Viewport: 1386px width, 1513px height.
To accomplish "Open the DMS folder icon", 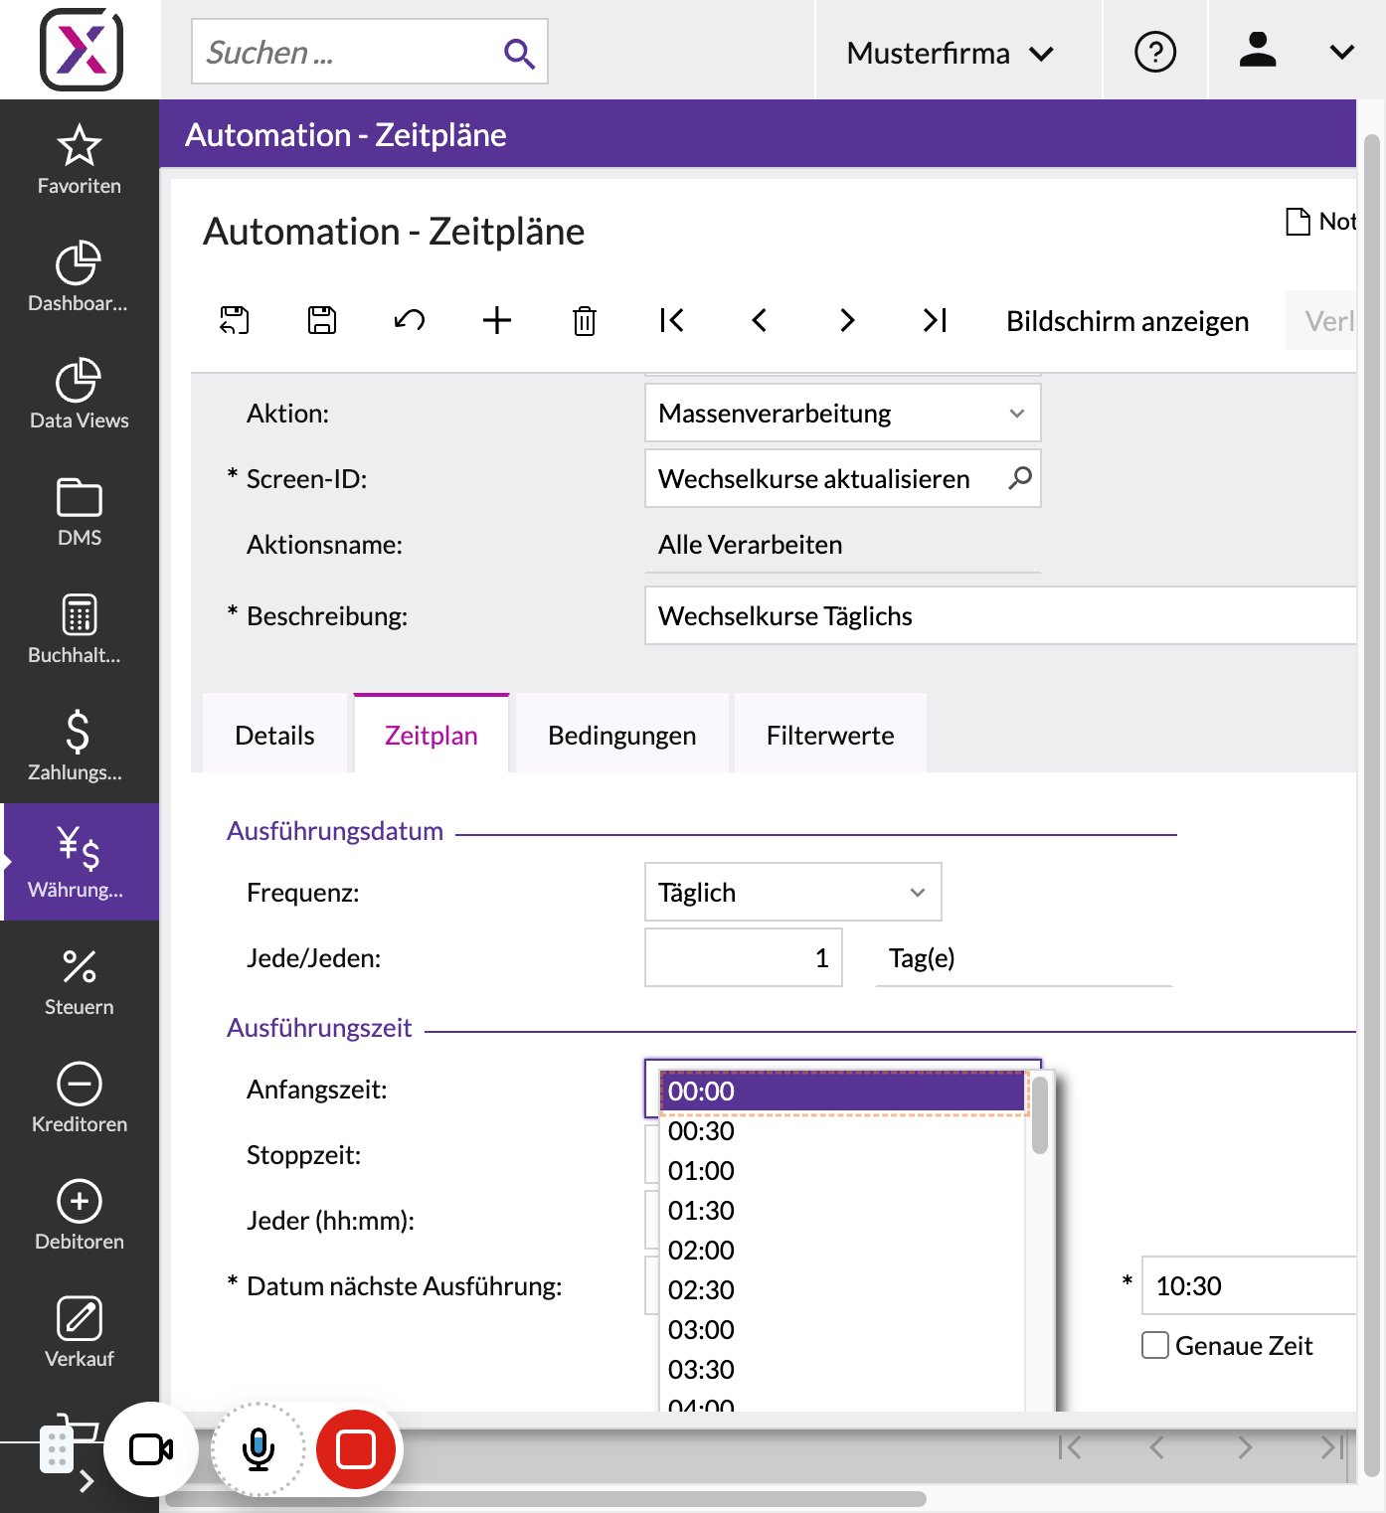I will (80, 498).
